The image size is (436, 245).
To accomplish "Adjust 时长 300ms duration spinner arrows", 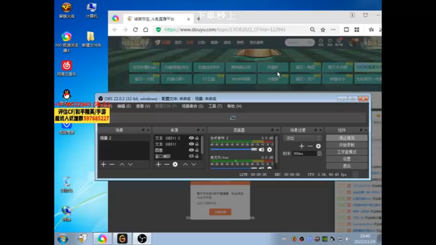I will click(x=319, y=154).
